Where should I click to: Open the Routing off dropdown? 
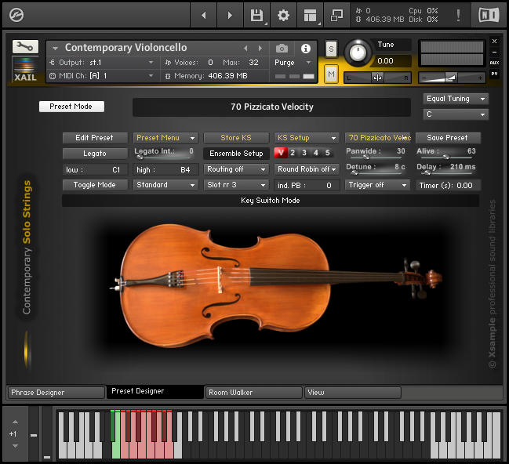coord(236,169)
